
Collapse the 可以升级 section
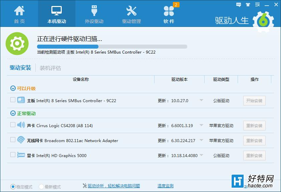click(x=13, y=88)
